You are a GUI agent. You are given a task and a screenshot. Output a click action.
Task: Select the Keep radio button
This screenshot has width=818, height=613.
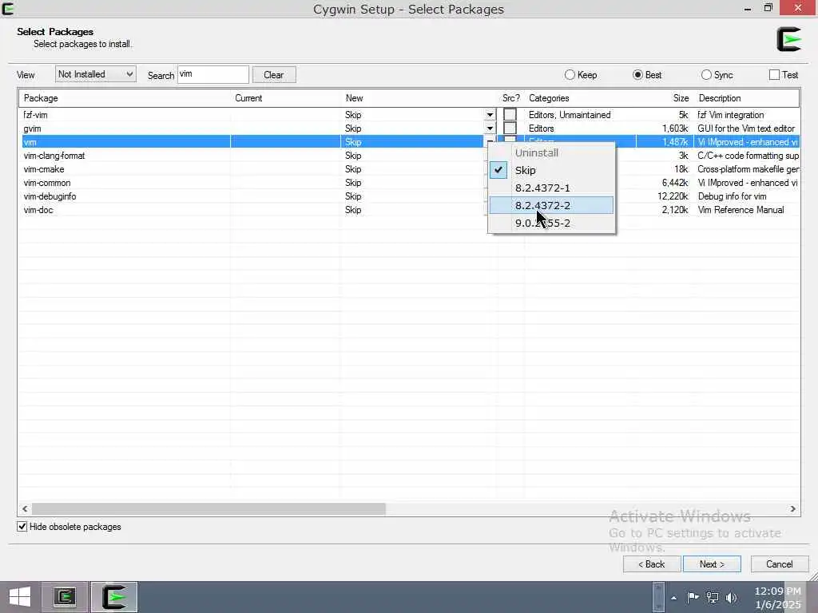coord(581,74)
